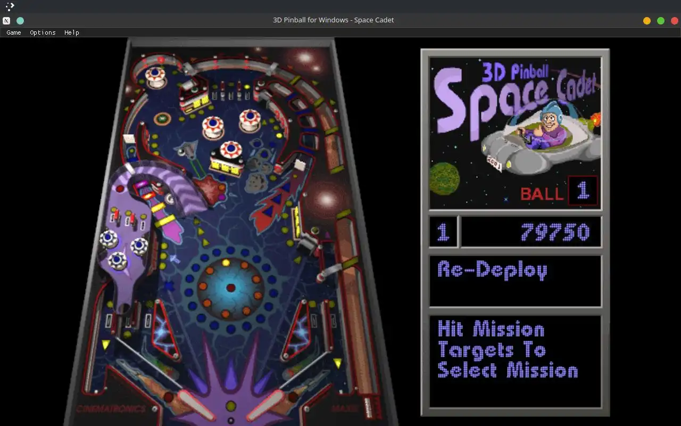The width and height of the screenshot is (681, 426).
Task: Open the Options menu
Action: 43,32
